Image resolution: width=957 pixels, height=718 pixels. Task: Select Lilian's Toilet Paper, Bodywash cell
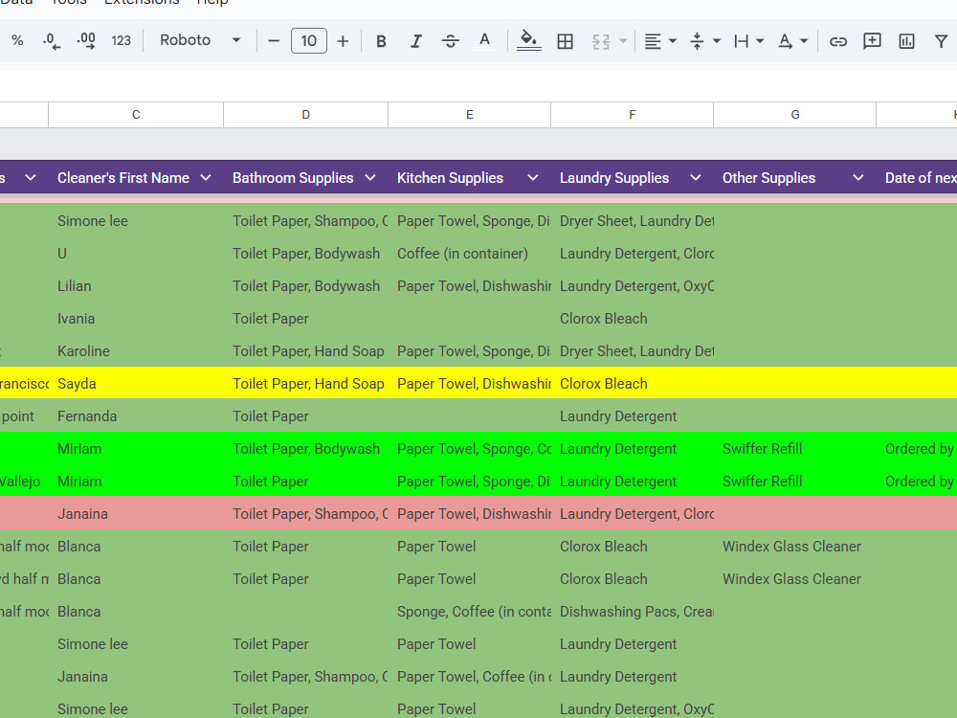tap(306, 285)
